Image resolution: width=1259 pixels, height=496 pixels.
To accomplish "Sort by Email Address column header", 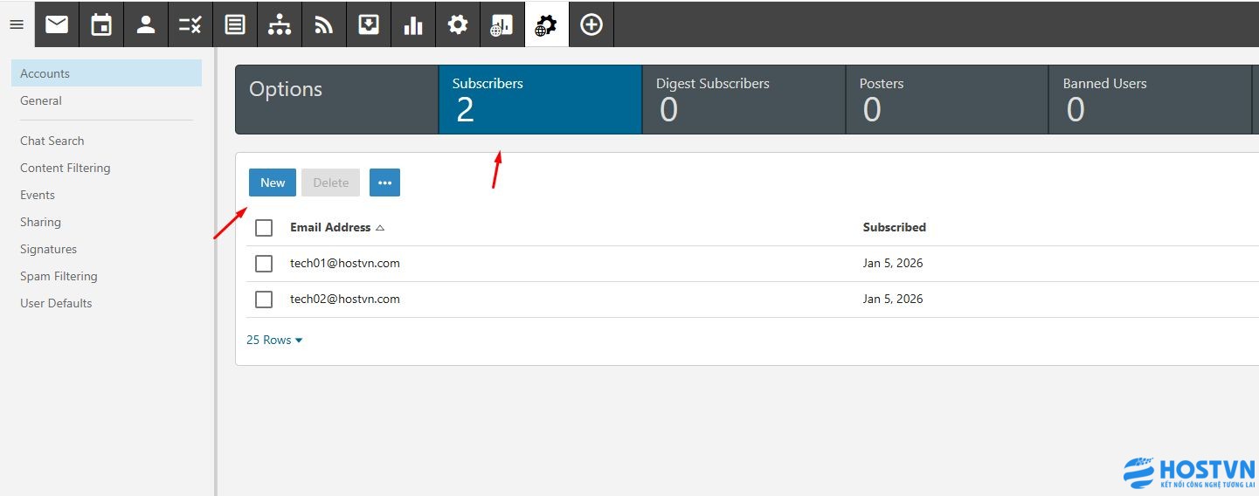I will [x=330, y=227].
